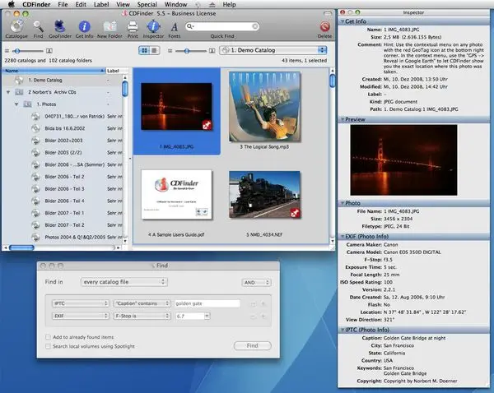The width and height of the screenshot is (494, 393).
Task: Click disc icon for Bilder 2005 (2/2)
Action: [x=35, y=153]
